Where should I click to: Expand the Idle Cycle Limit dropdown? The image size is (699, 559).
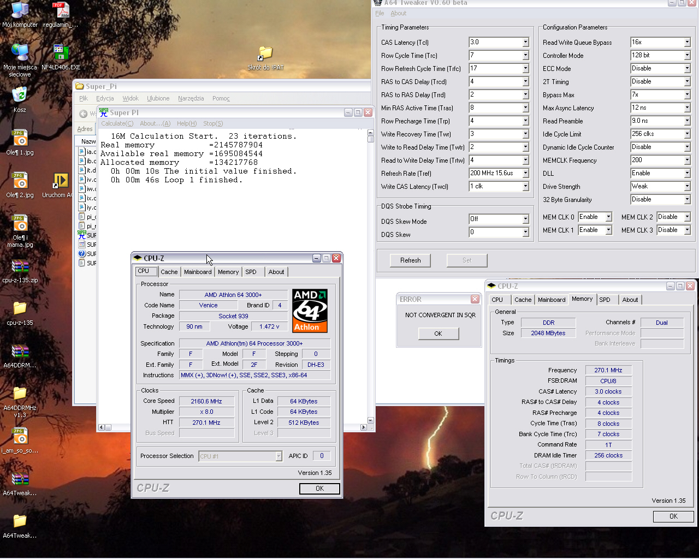pyautogui.click(x=687, y=134)
